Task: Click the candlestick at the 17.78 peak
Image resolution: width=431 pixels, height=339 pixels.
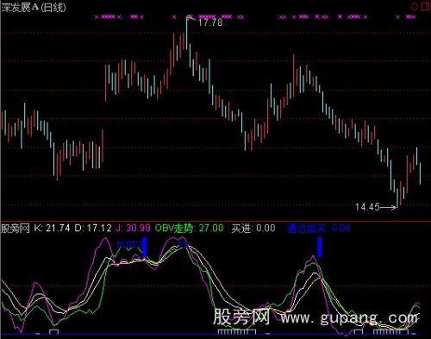Action: [x=187, y=33]
